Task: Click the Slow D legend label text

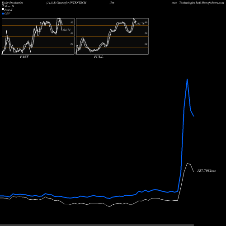Action: 9,6
